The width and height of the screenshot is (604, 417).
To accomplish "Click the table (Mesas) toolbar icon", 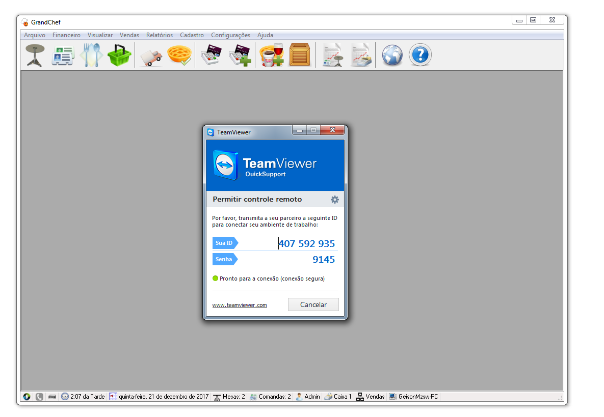I will pyautogui.click(x=35, y=55).
